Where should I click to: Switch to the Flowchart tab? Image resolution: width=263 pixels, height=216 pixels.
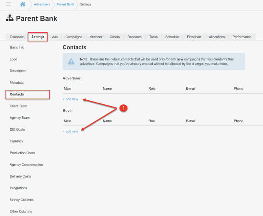[194, 37]
